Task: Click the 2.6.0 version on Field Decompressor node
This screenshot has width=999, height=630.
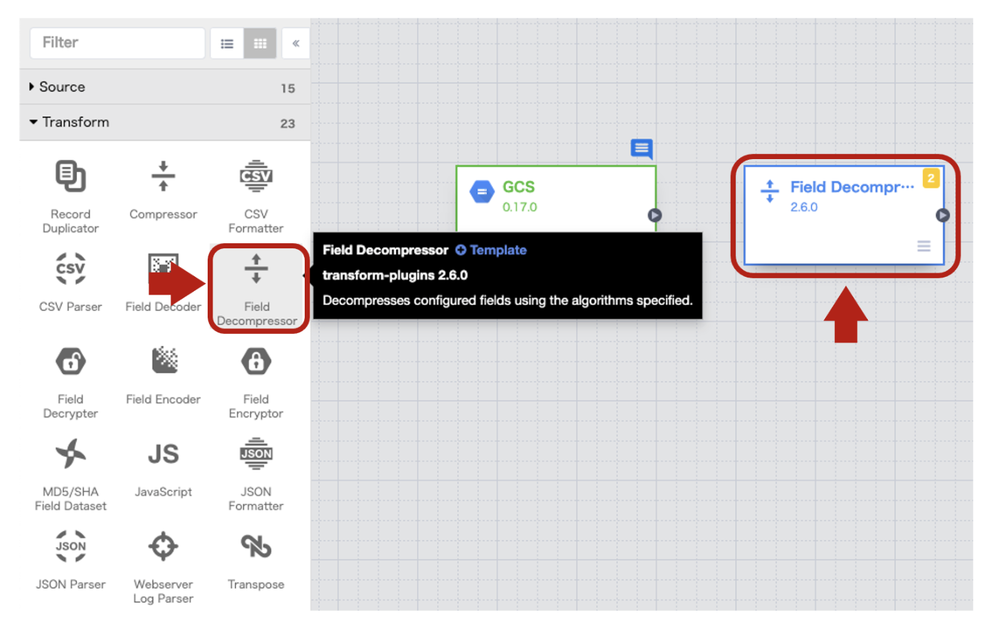Action: coord(804,208)
